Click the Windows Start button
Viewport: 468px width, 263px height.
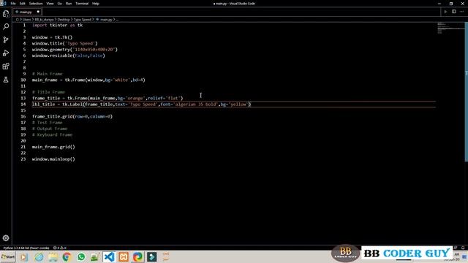tap(8, 256)
